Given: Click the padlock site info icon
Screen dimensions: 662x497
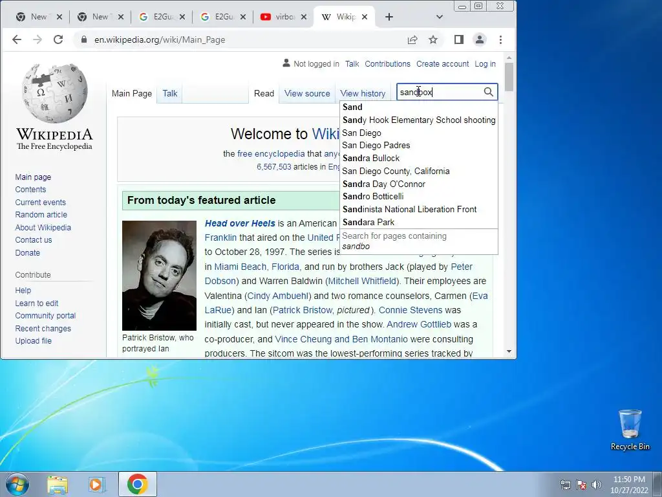Looking at the screenshot, I should pos(84,39).
